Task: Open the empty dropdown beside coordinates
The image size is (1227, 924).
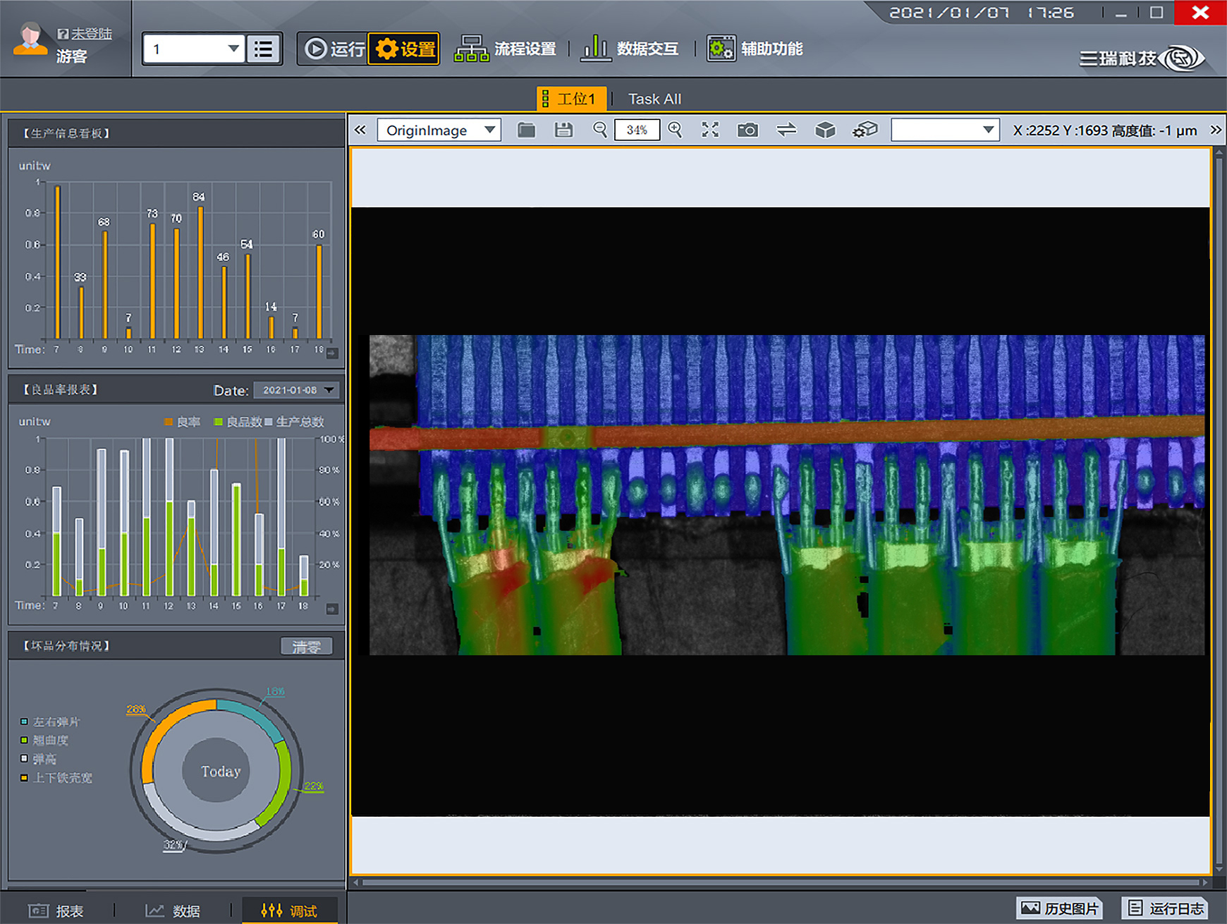Action: point(945,130)
